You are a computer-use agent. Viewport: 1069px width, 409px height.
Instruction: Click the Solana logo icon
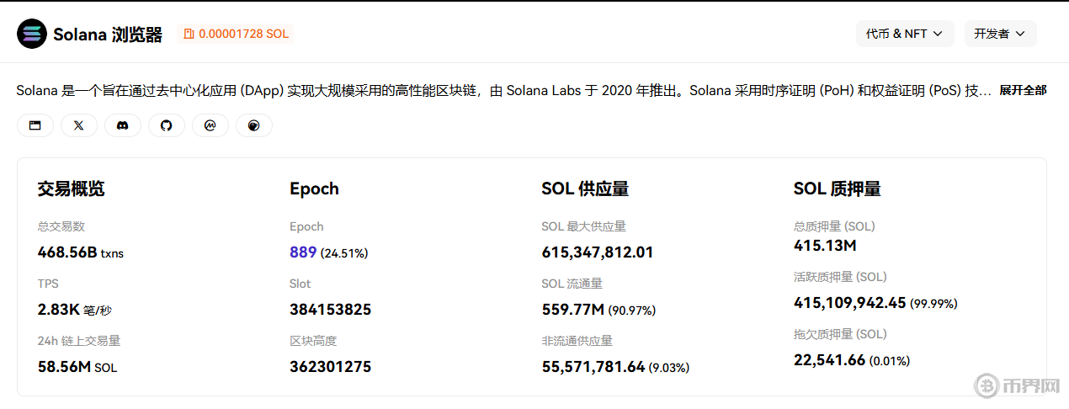point(32,34)
